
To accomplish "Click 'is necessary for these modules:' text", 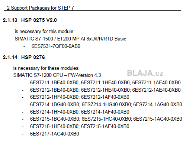I will 46,68.
